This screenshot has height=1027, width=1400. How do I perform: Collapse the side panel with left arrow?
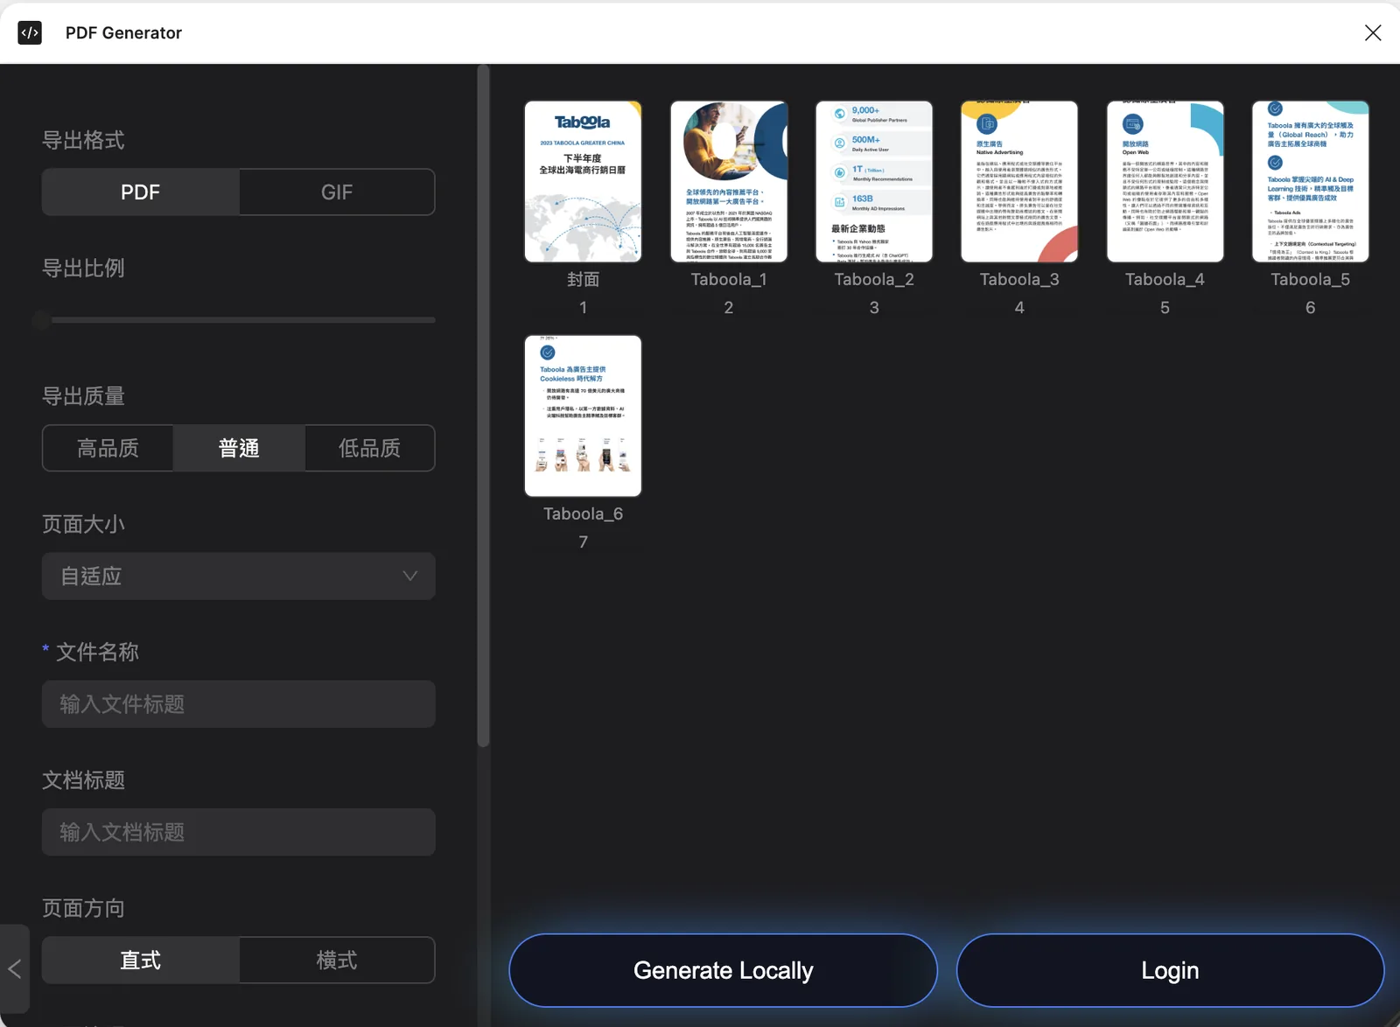click(14, 968)
